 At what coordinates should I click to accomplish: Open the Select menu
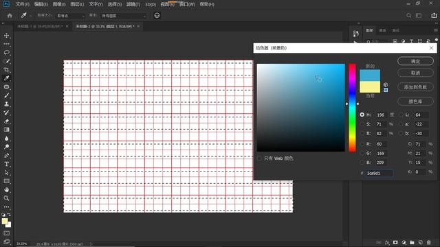pos(115,4)
